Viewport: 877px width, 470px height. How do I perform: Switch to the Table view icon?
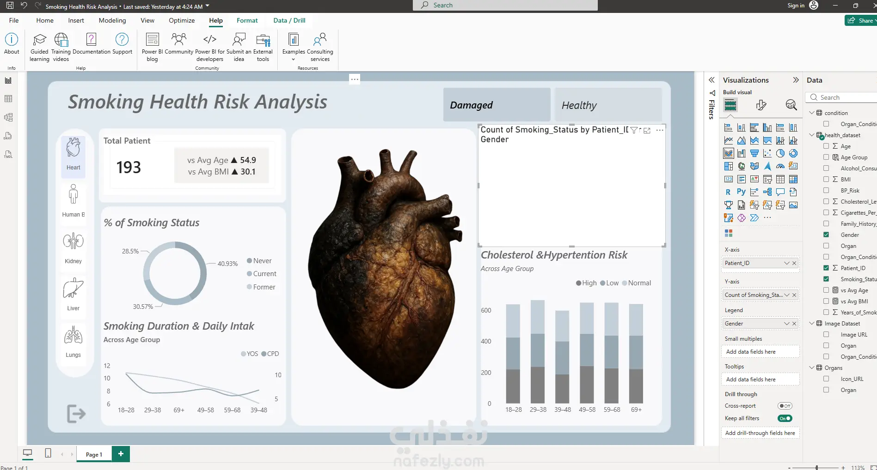coord(8,99)
